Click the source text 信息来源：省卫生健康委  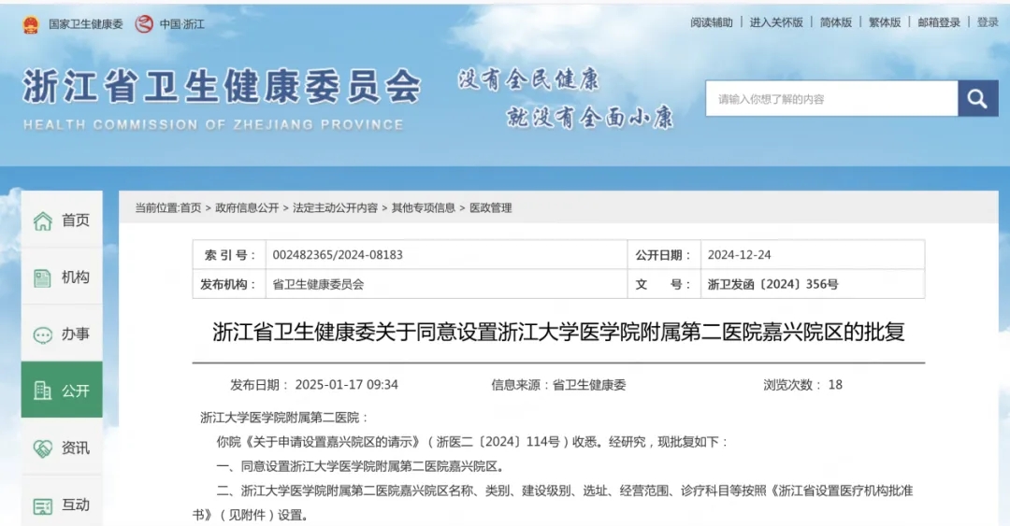pyautogui.click(x=558, y=385)
